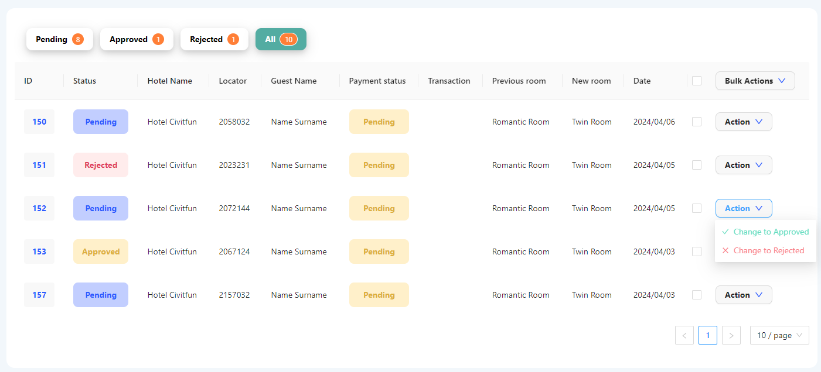Click the Guest Name column header
Viewport: 821px width, 372px height.
pyautogui.click(x=294, y=81)
